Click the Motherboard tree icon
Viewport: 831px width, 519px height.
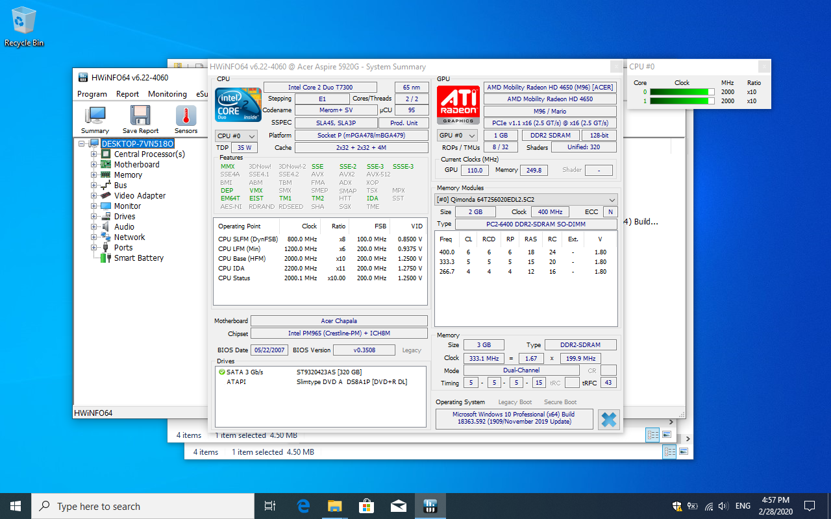(106, 164)
